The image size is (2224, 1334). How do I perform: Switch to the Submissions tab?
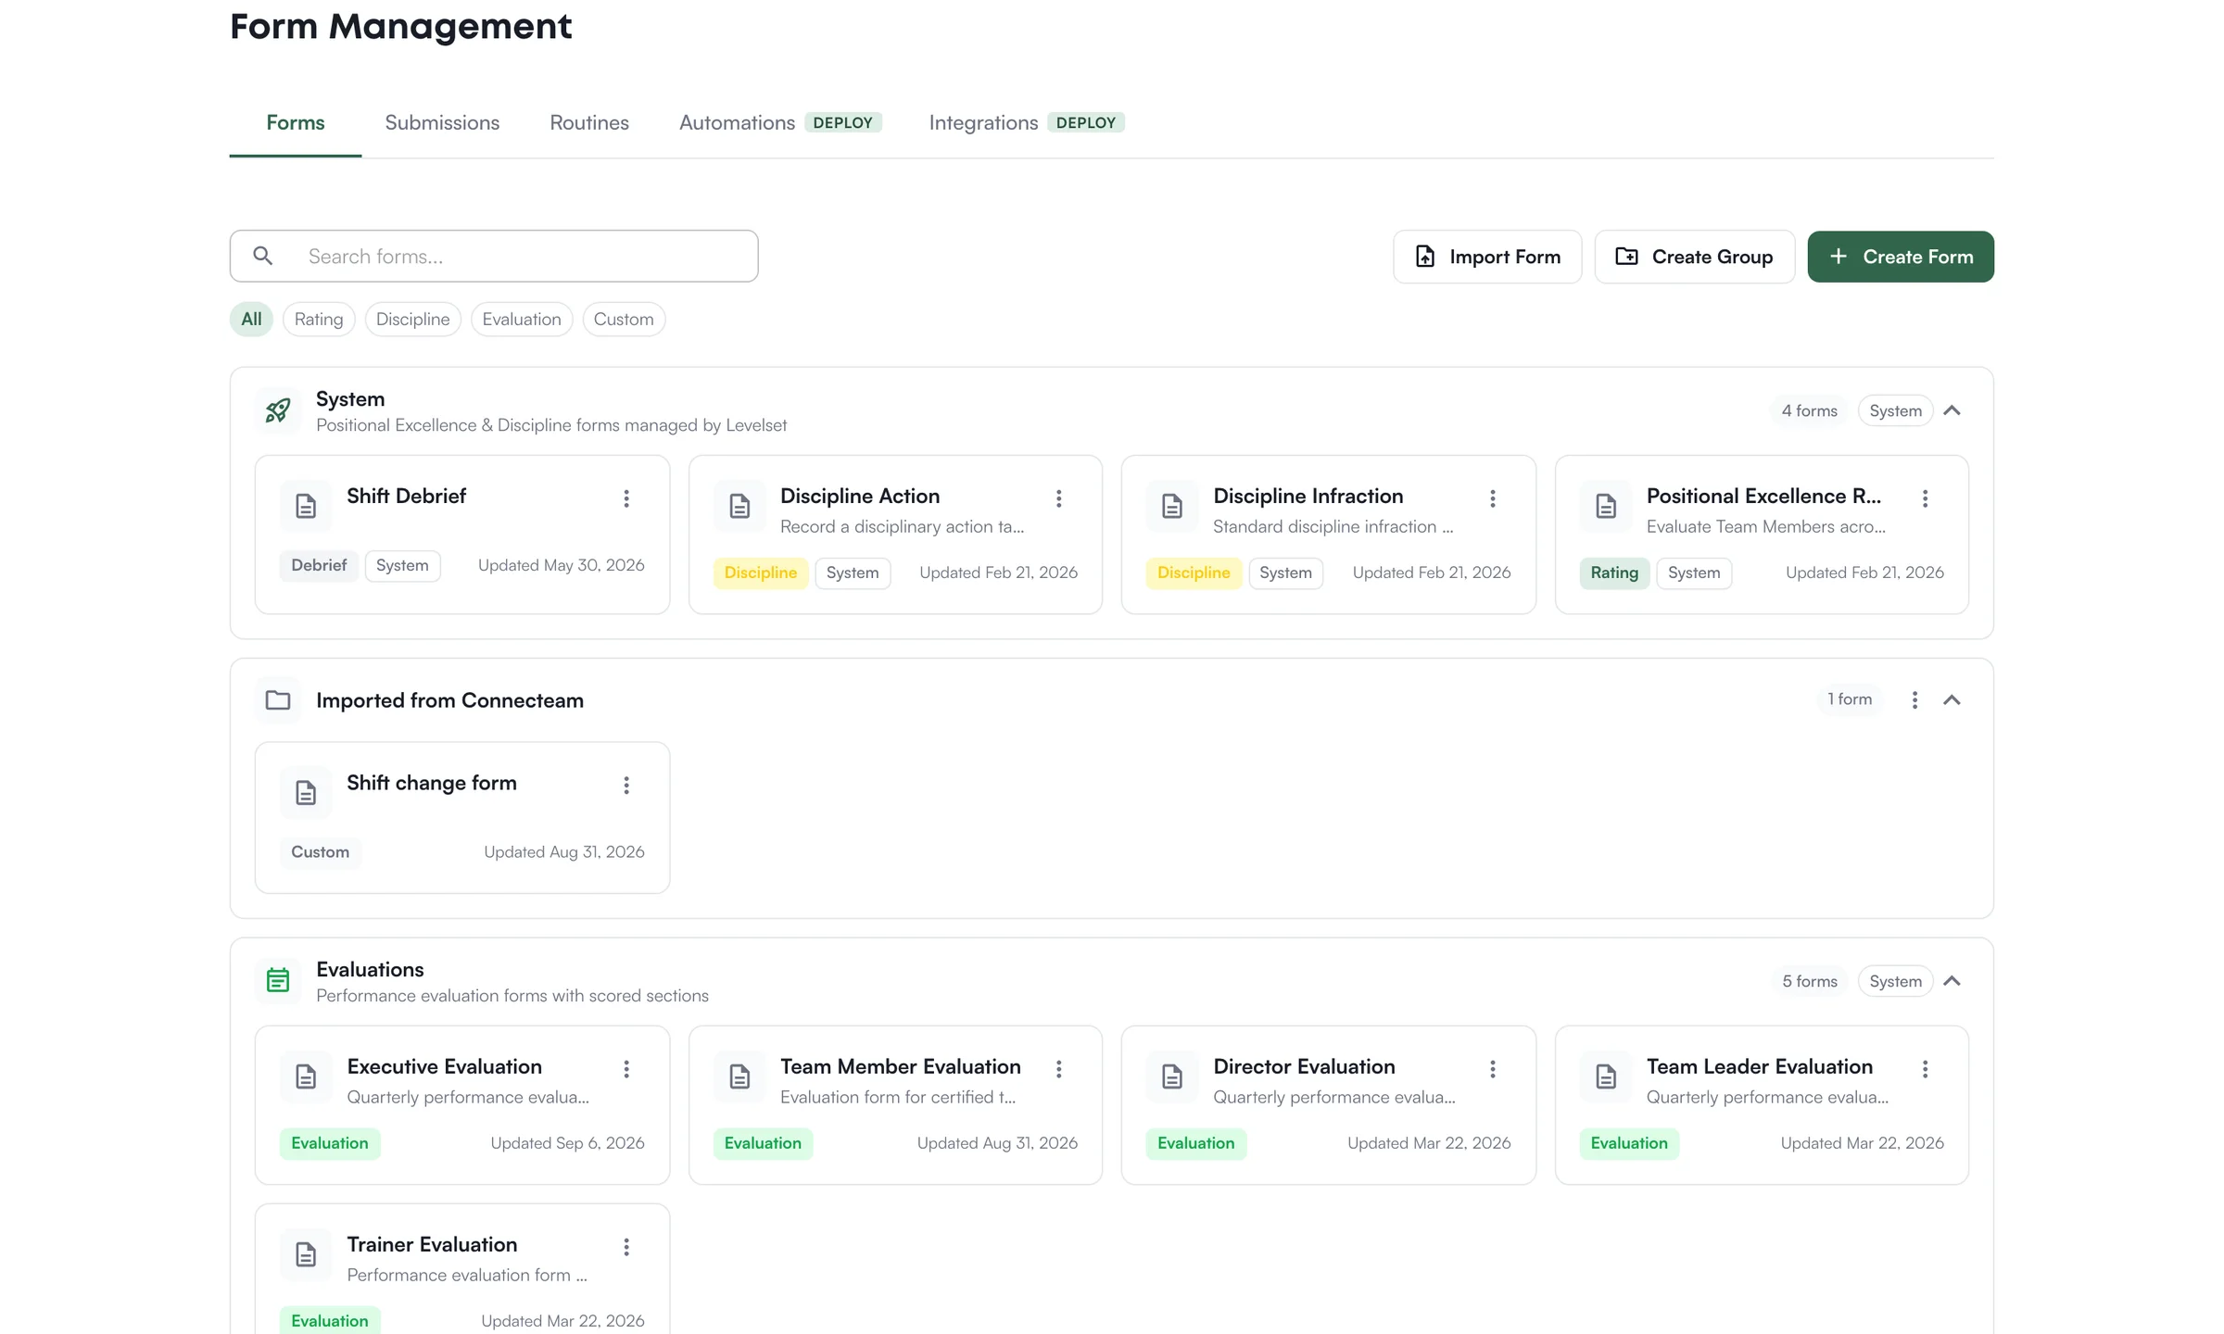point(442,122)
